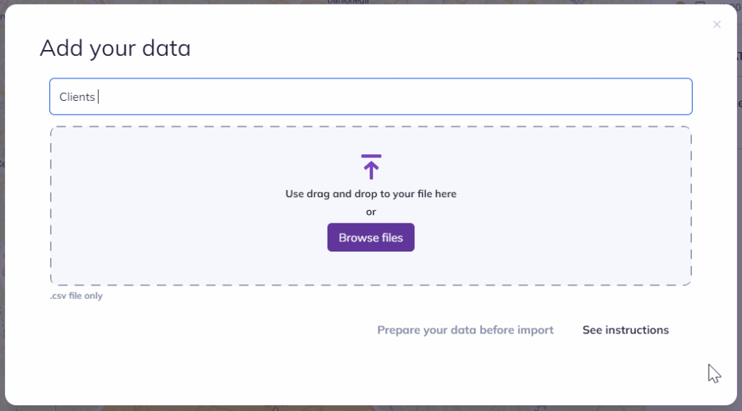Click the word Clients in the name field
The height and width of the screenshot is (411, 742).
[x=77, y=96]
